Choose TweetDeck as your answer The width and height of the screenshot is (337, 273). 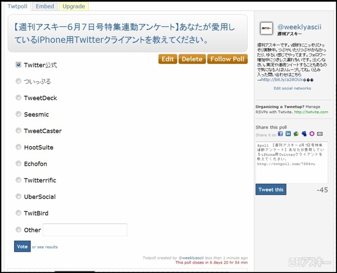19,98
